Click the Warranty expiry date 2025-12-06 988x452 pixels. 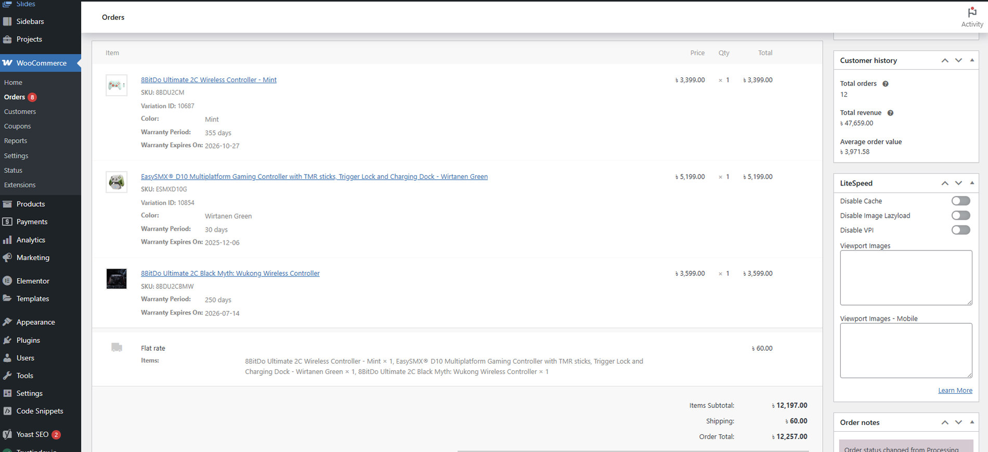click(x=222, y=243)
